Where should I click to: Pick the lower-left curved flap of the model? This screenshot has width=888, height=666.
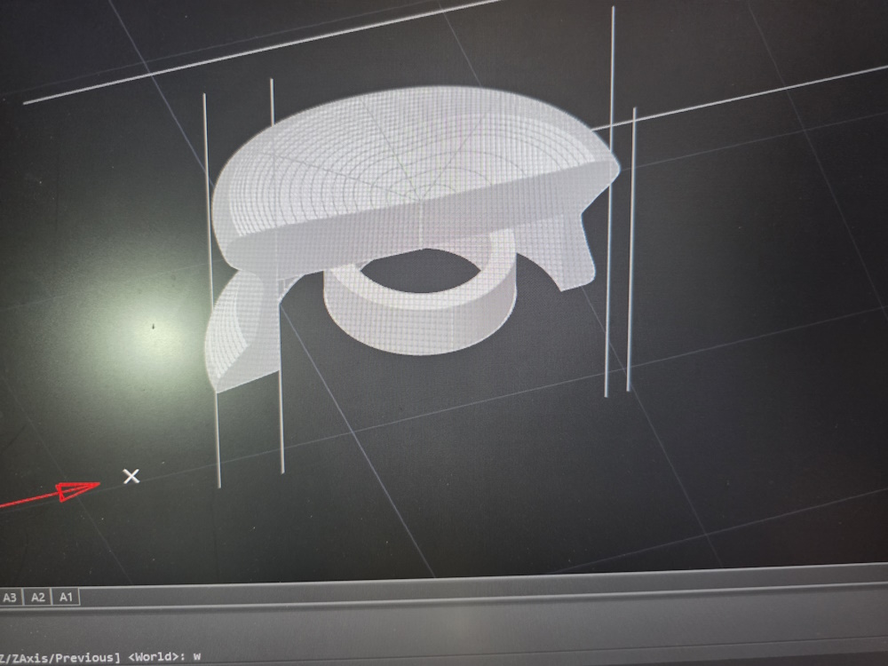235,337
